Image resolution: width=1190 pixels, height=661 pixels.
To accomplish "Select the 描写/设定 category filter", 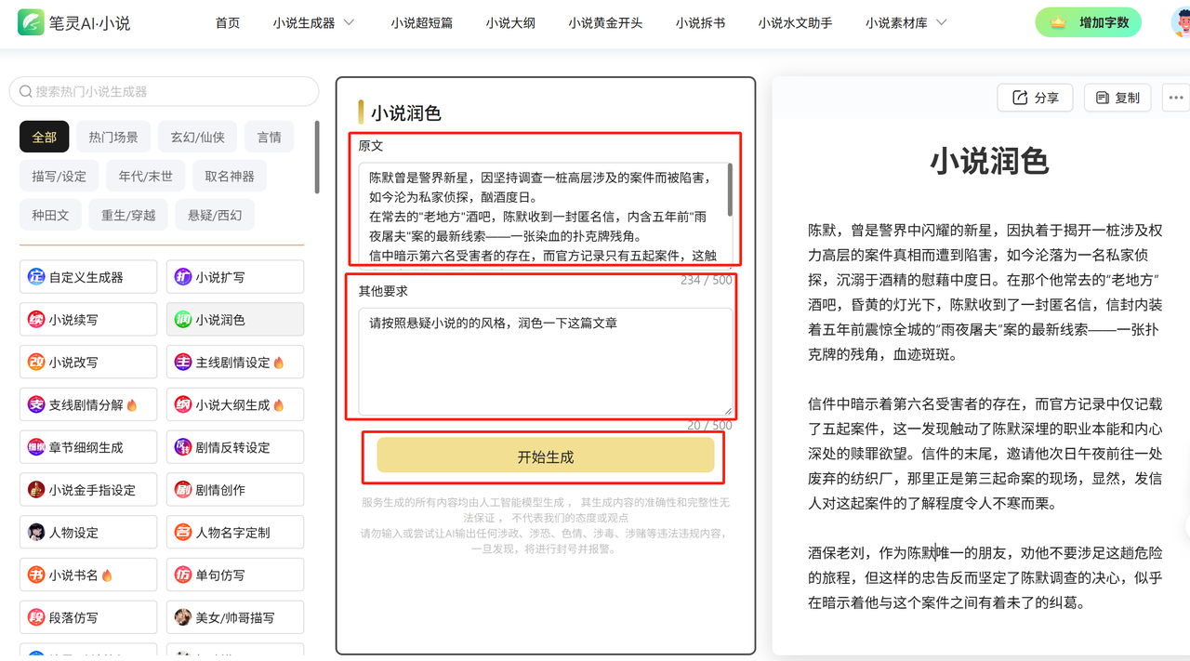I will [x=59, y=176].
